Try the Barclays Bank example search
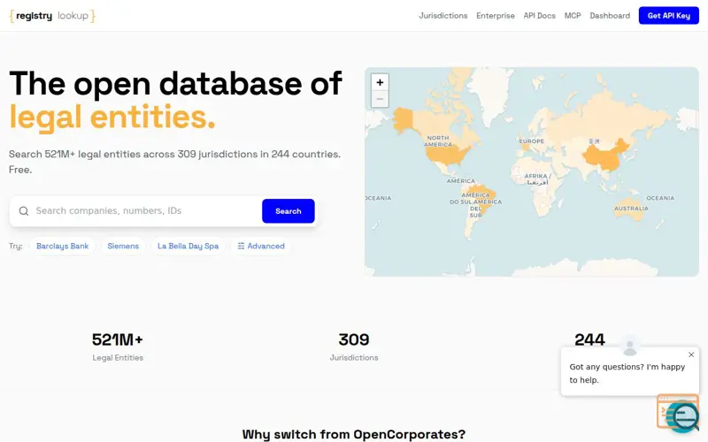 (62, 247)
